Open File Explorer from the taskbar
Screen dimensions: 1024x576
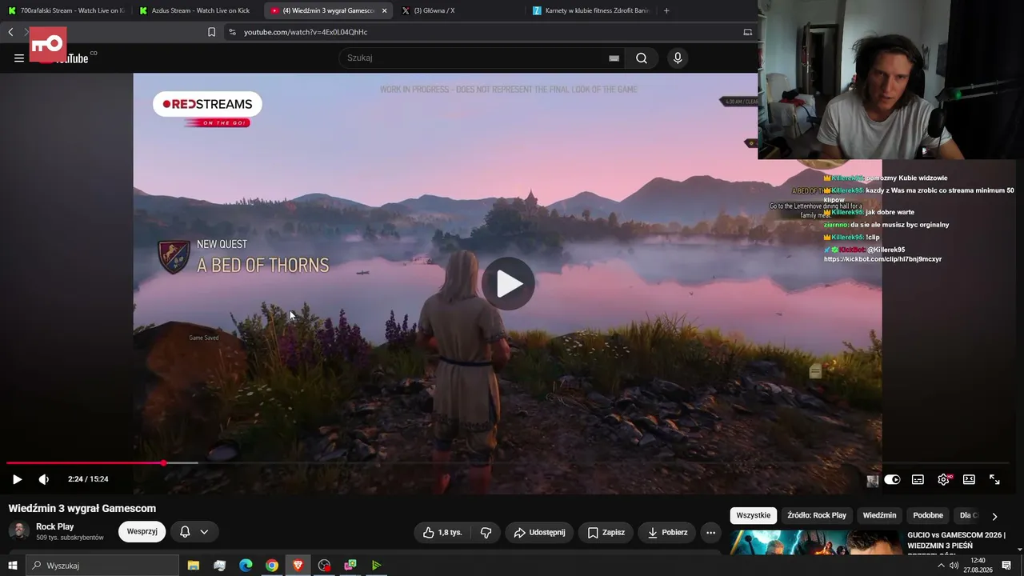tap(194, 566)
